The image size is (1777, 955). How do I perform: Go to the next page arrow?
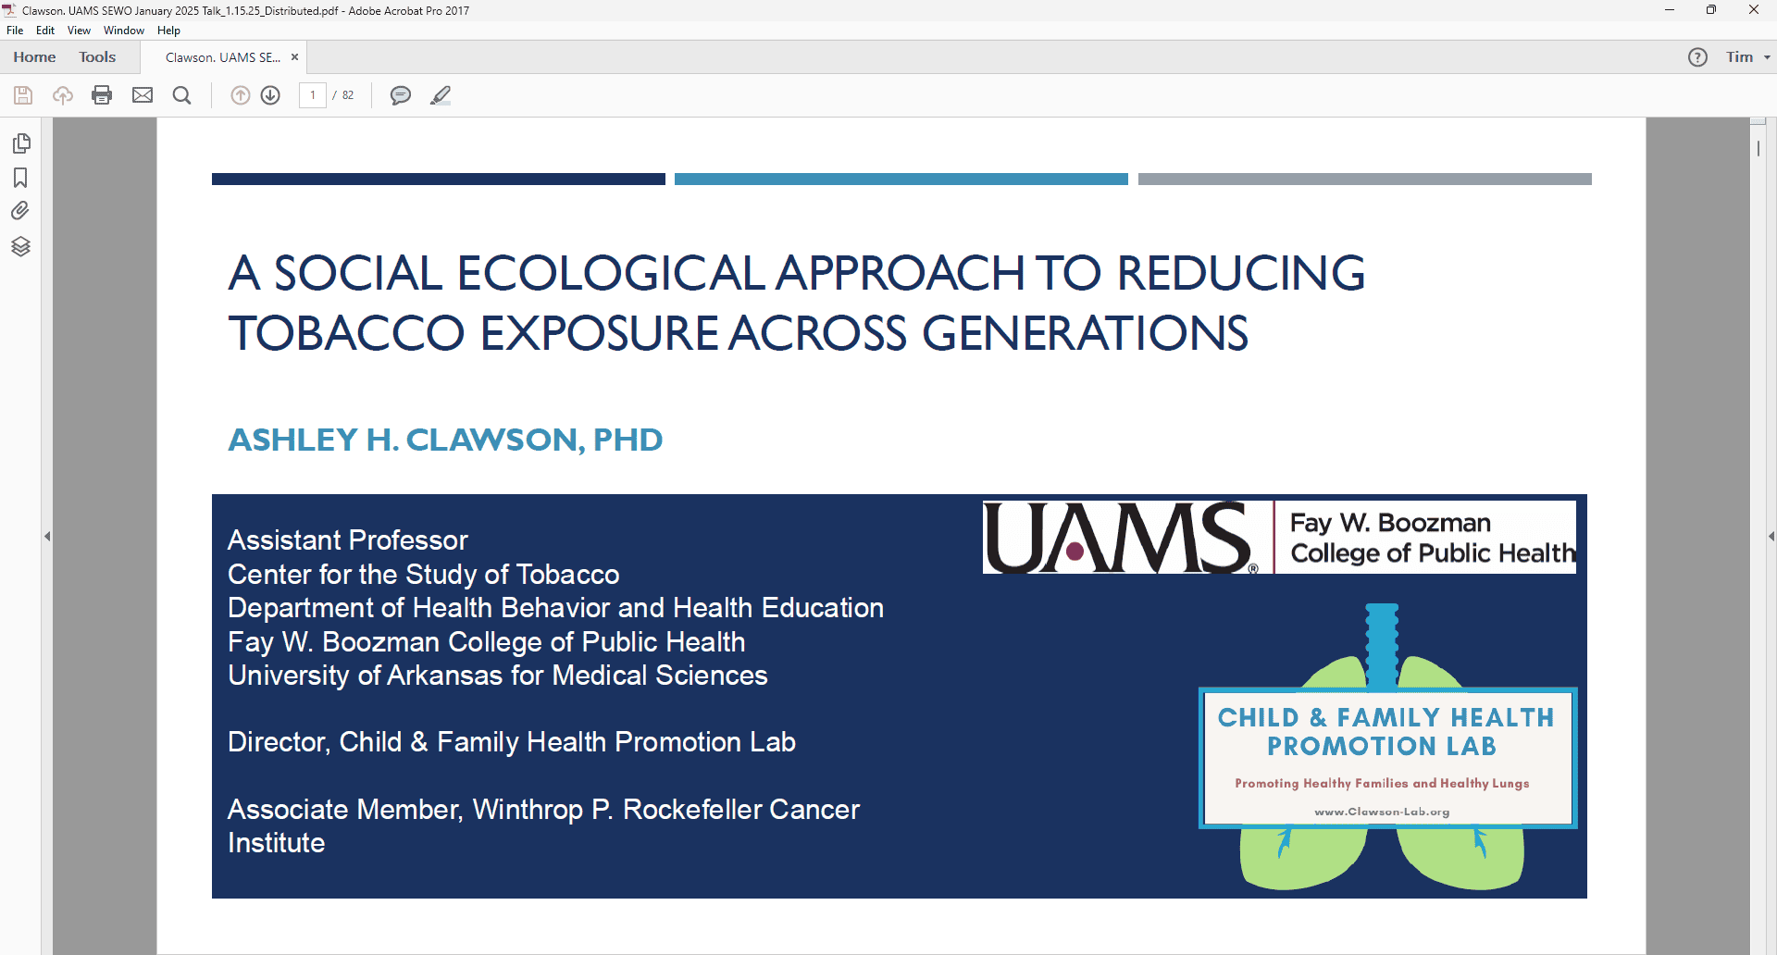point(270,95)
